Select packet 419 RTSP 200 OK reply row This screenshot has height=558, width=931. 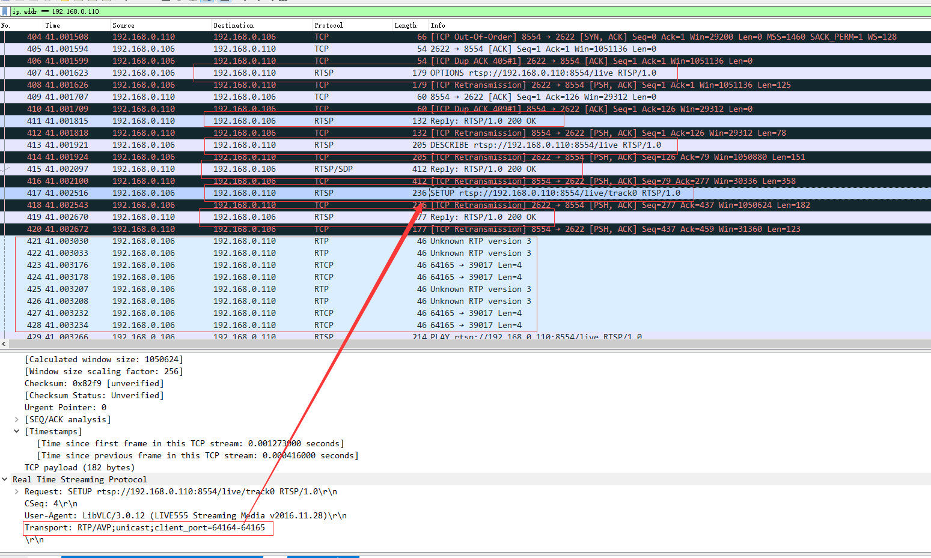coord(465,217)
